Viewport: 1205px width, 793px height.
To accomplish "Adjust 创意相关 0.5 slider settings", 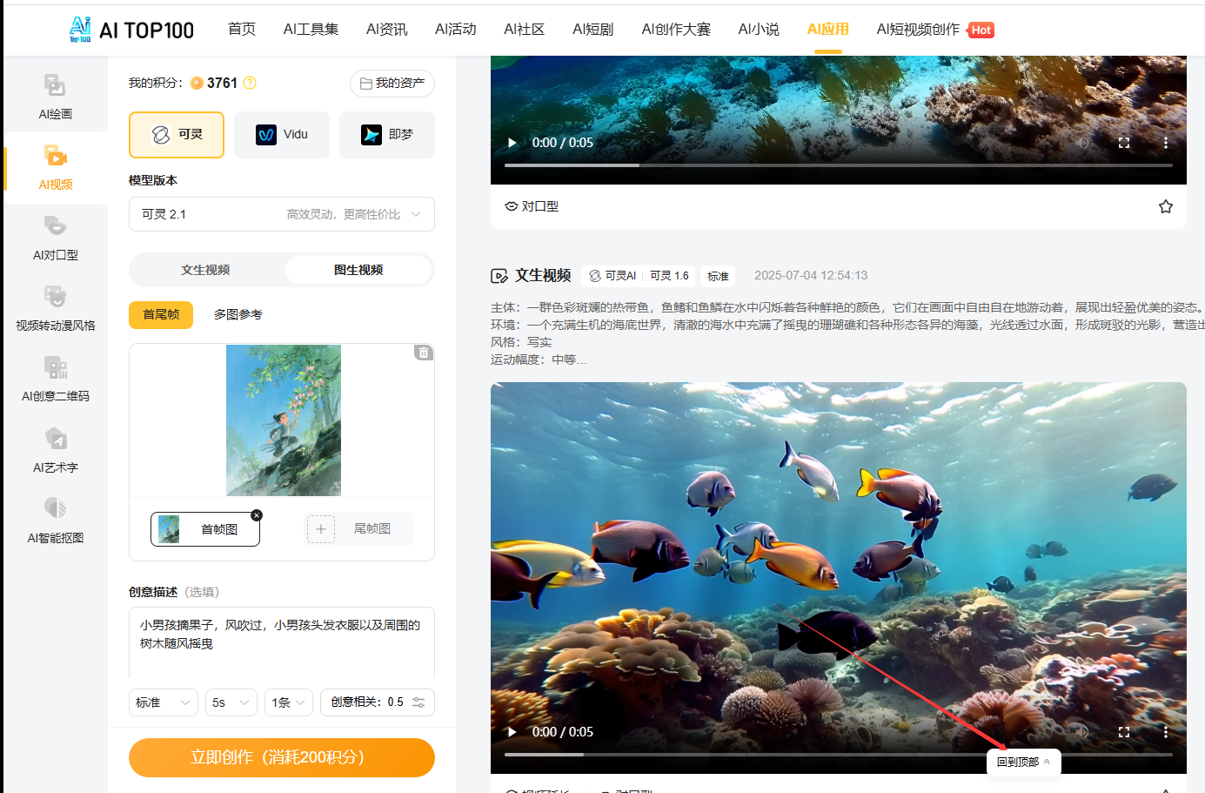I will 378,702.
